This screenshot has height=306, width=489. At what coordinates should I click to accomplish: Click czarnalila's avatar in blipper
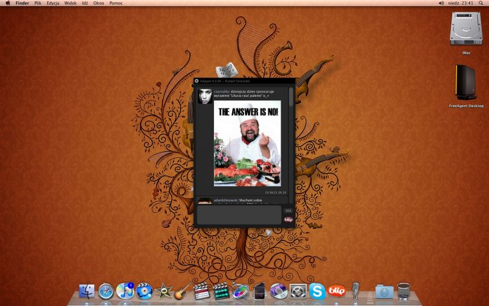205,96
